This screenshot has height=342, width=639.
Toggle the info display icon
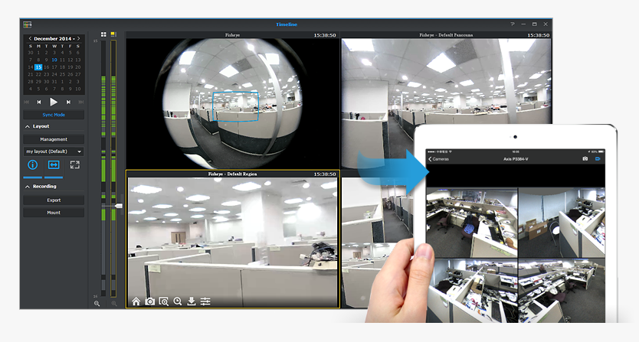pyautogui.click(x=33, y=165)
